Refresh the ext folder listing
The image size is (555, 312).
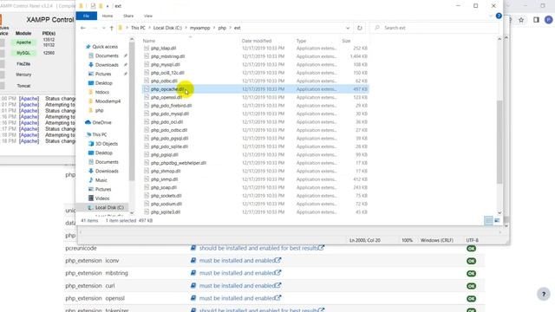pyautogui.click(x=360, y=28)
